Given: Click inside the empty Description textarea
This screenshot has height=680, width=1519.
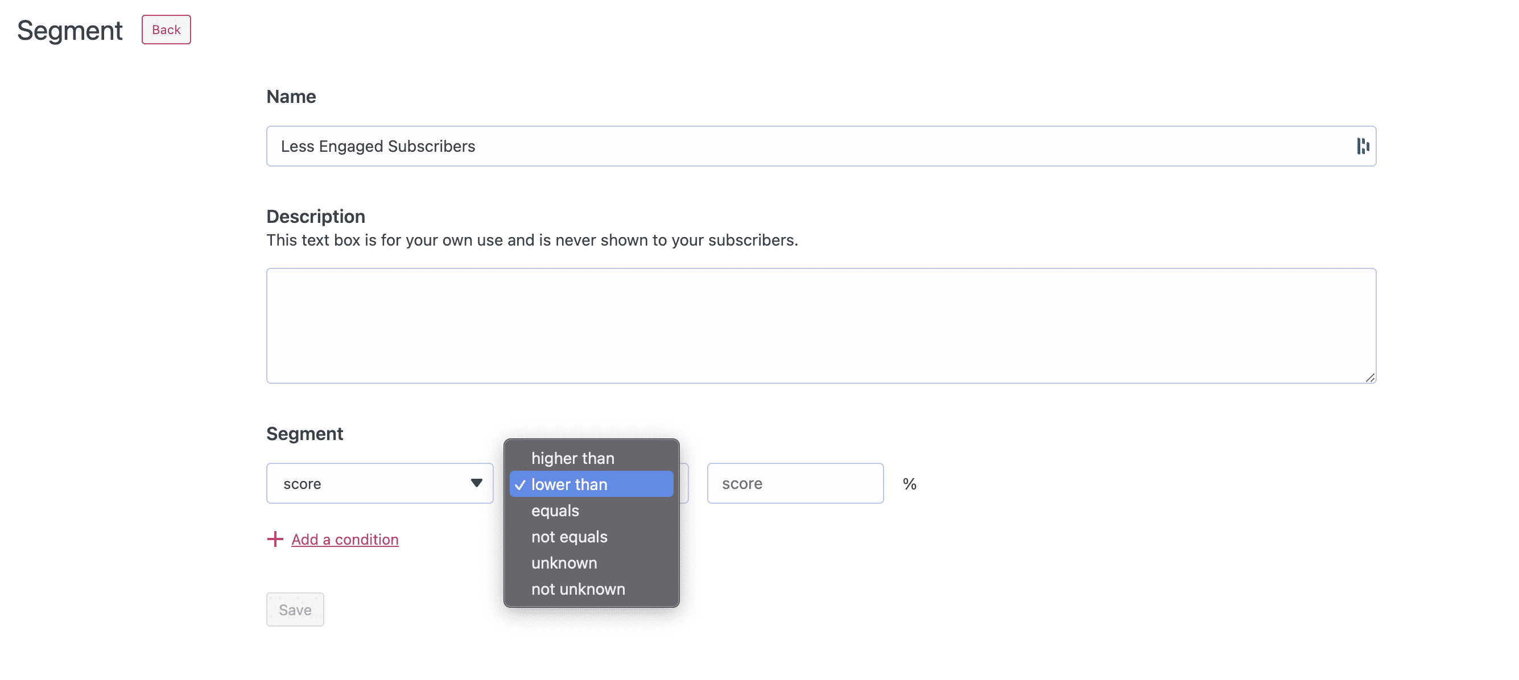Looking at the screenshot, I should coord(820,325).
